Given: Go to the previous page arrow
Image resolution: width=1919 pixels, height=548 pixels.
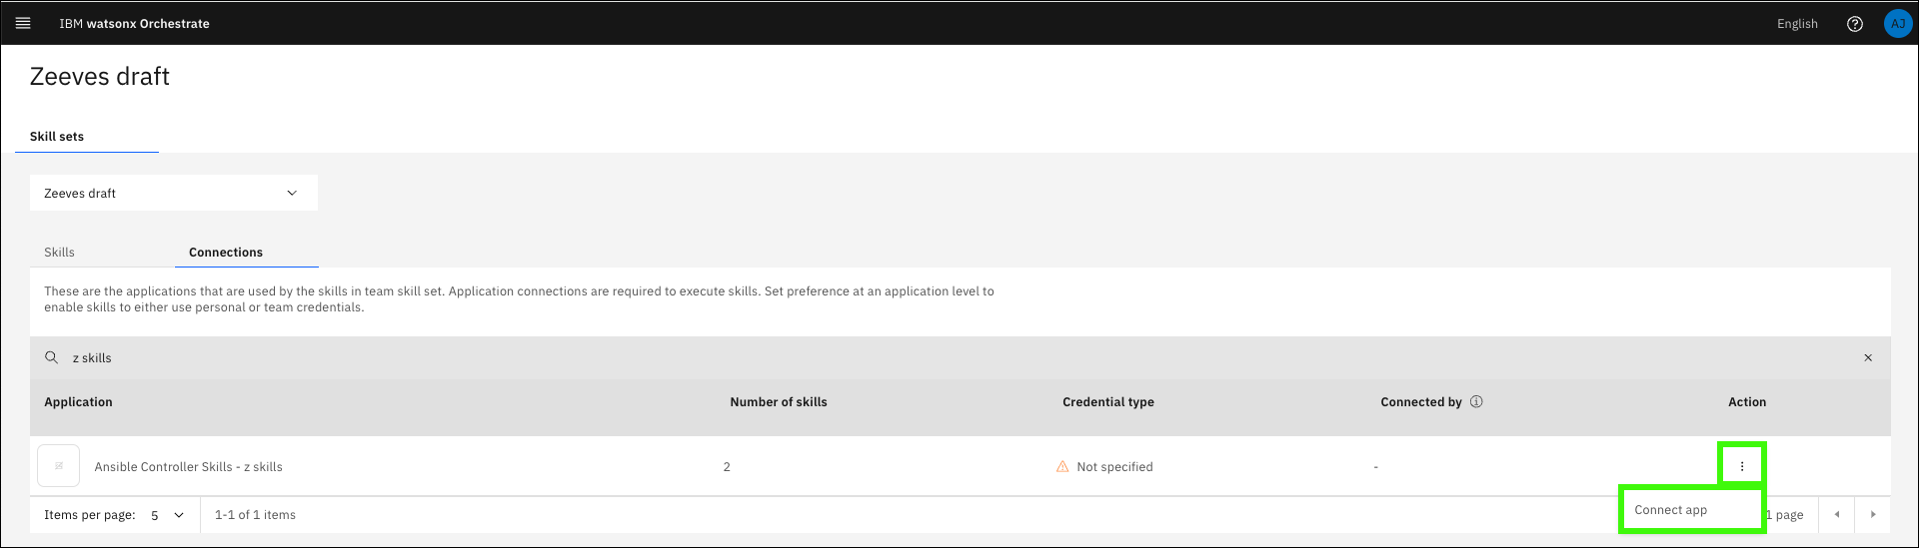Looking at the screenshot, I should click(1837, 515).
